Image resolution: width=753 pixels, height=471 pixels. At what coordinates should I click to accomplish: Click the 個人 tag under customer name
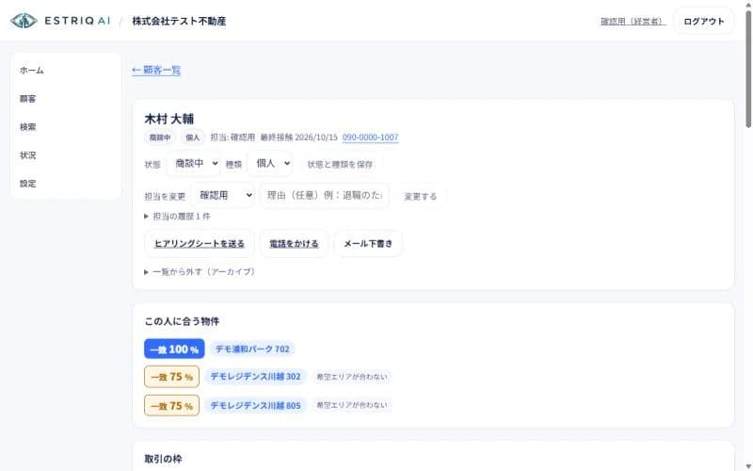click(x=193, y=138)
